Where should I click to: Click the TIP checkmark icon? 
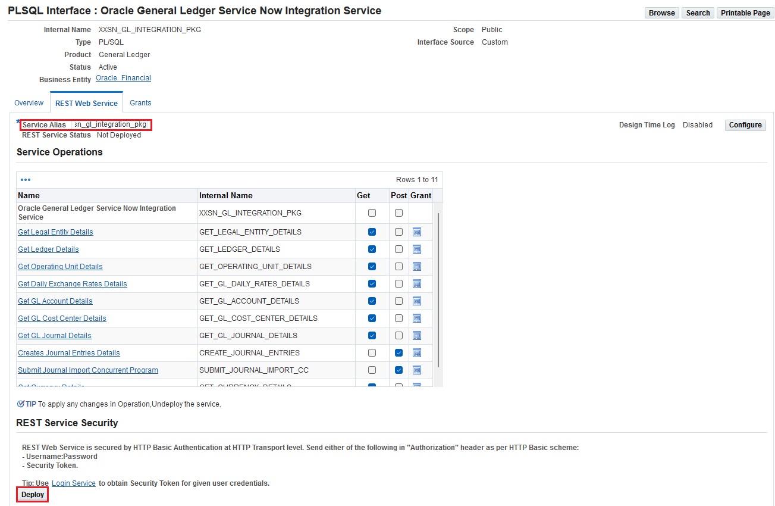coord(21,404)
